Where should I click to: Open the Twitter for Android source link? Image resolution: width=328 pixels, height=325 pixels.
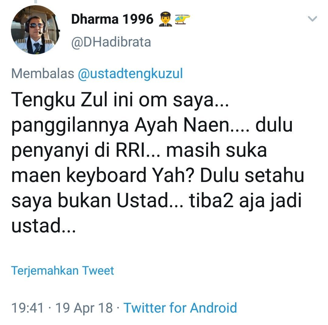click(x=180, y=308)
